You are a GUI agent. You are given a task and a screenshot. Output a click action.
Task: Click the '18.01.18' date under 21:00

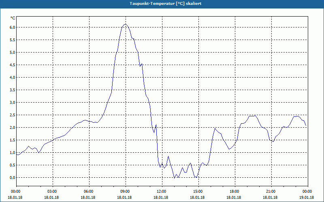[270, 198]
